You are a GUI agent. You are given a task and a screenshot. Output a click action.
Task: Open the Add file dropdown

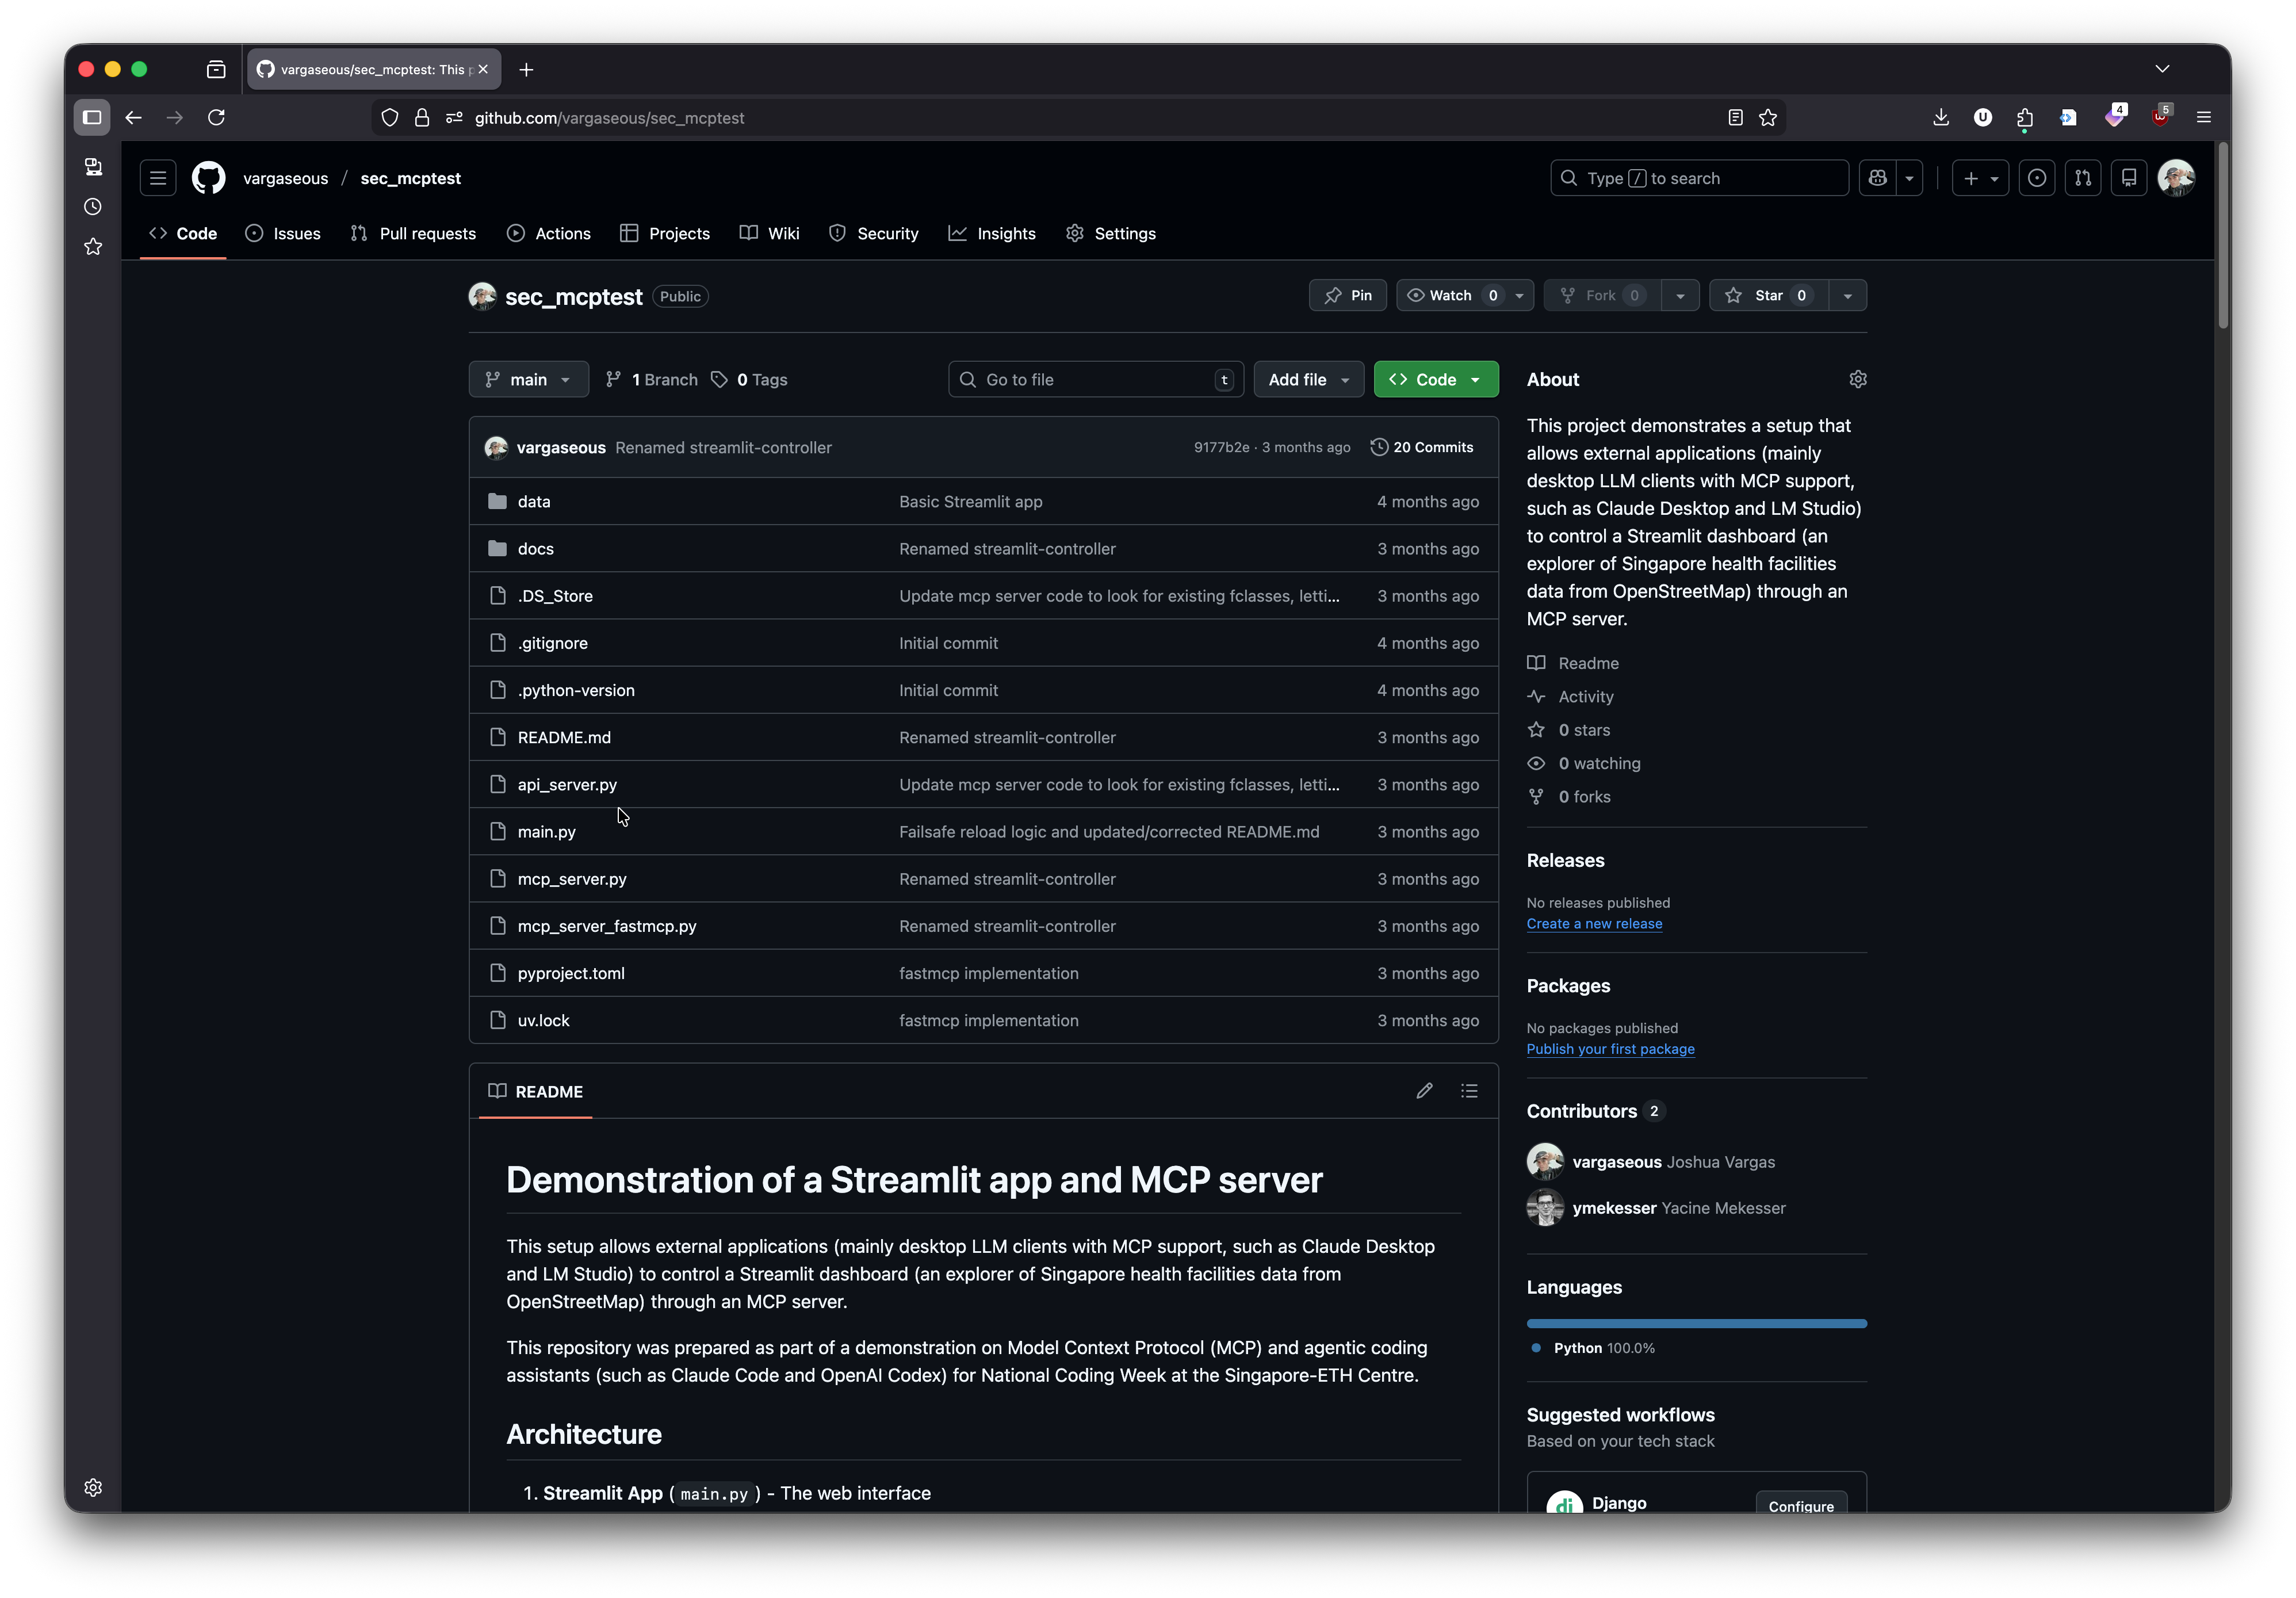pos(1308,379)
